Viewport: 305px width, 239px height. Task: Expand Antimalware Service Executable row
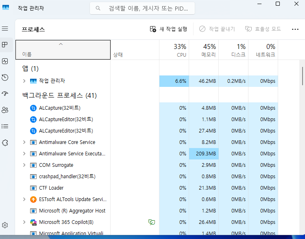pos(24,154)
